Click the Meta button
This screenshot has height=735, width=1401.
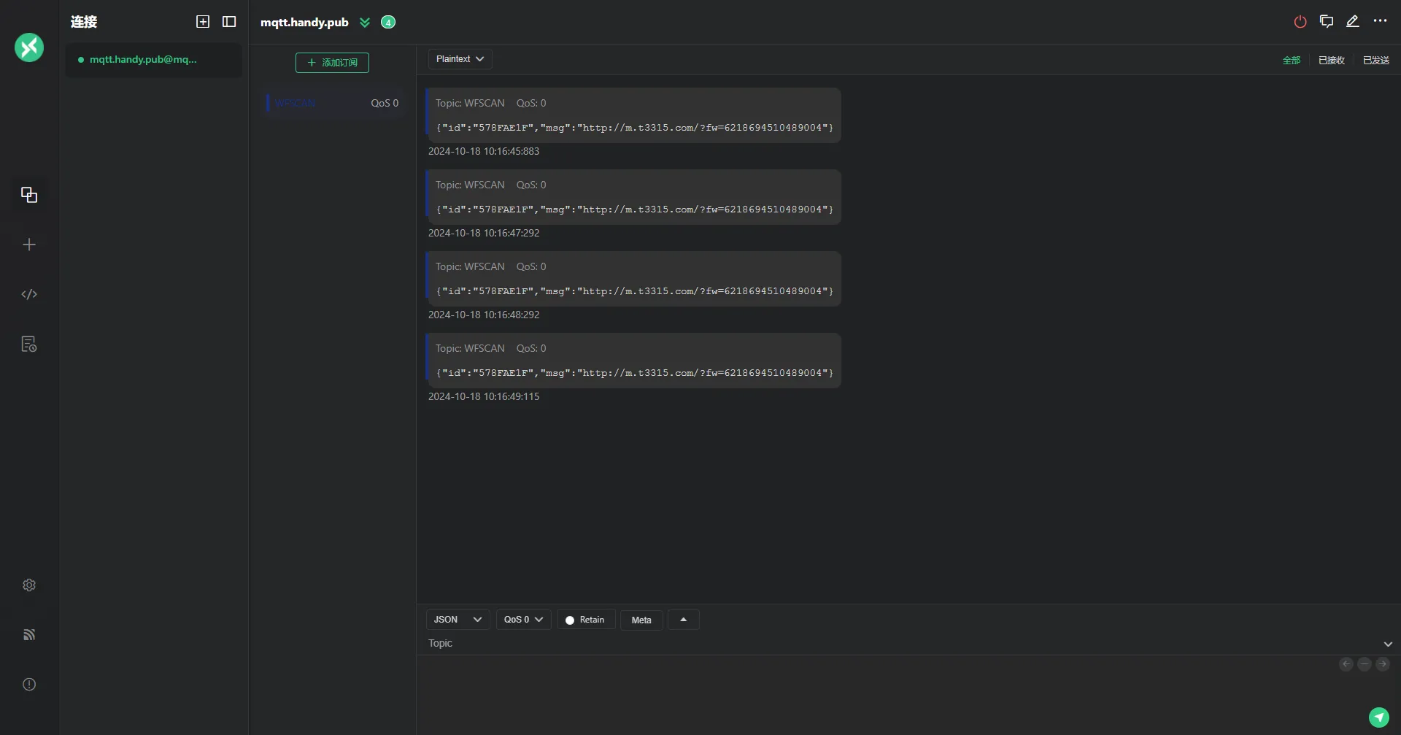641,620
